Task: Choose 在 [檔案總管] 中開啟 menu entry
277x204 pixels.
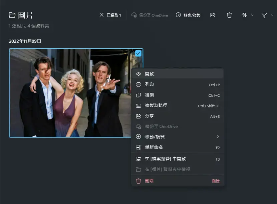Action: [x=178, y=159]
